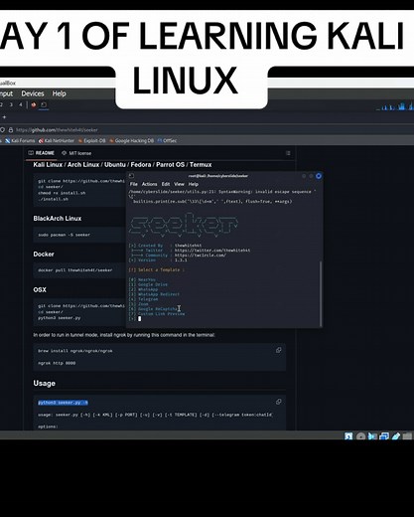Image resolution: width=414 pixels, height=517 pixels.
Task: Open the terminal Help menu
Action: click(x=194, y=184)
